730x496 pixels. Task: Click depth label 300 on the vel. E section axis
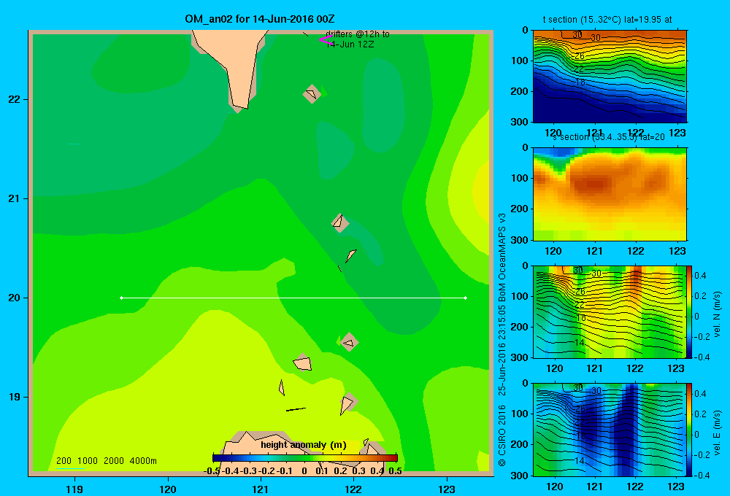coord(520,475)
